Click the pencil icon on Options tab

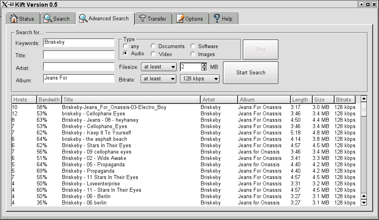pyautogui.click(x=180, y=19)
